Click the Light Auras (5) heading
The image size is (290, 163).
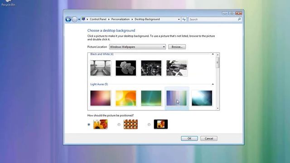99,84
